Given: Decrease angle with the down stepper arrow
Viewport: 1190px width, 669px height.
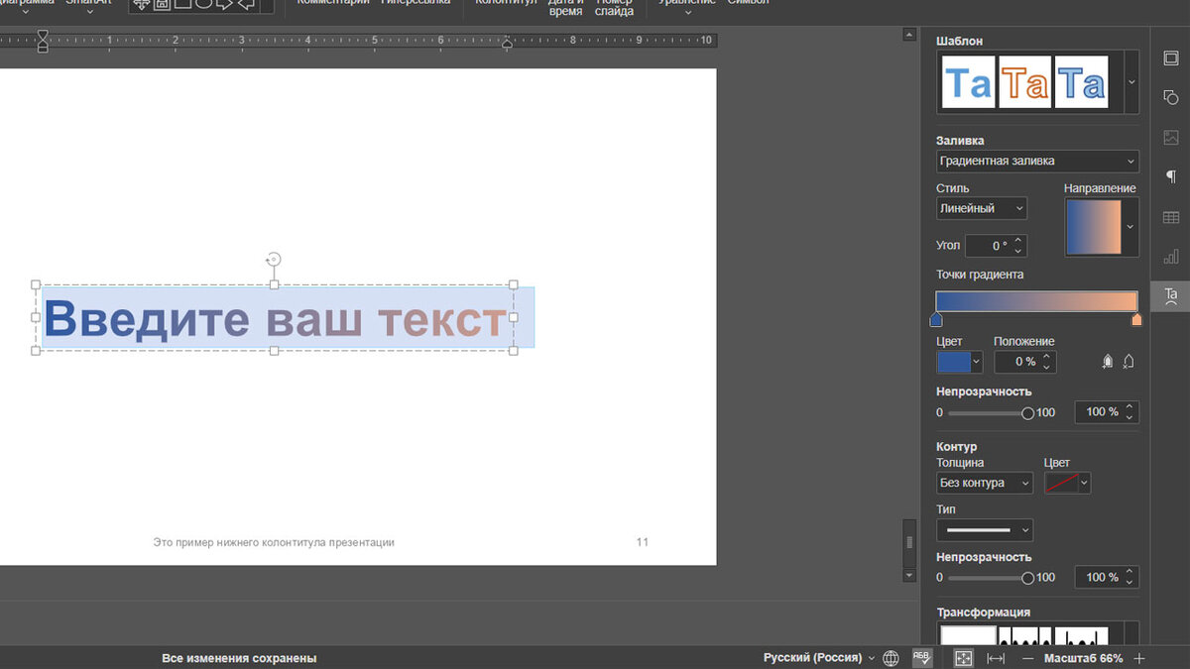Looking at the screenshot, I should pos(1018,252).
